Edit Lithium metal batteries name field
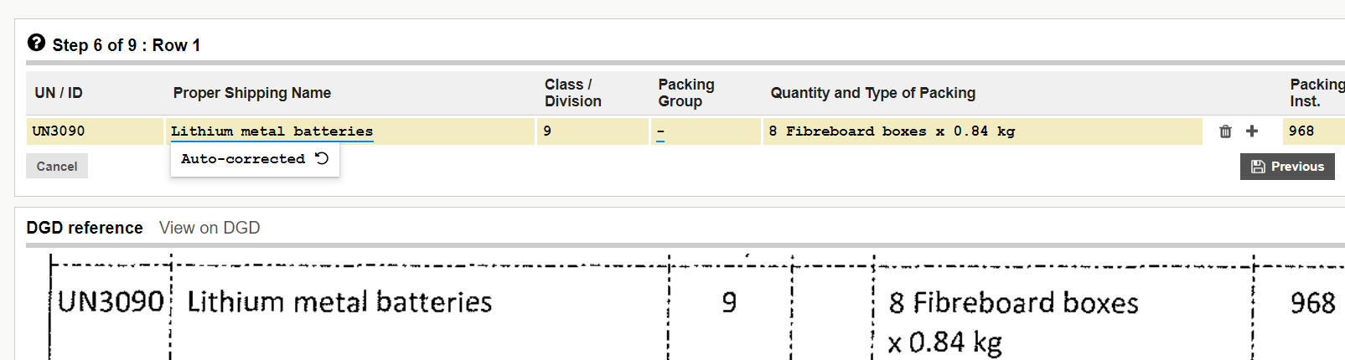 click(x=350, y=131)
